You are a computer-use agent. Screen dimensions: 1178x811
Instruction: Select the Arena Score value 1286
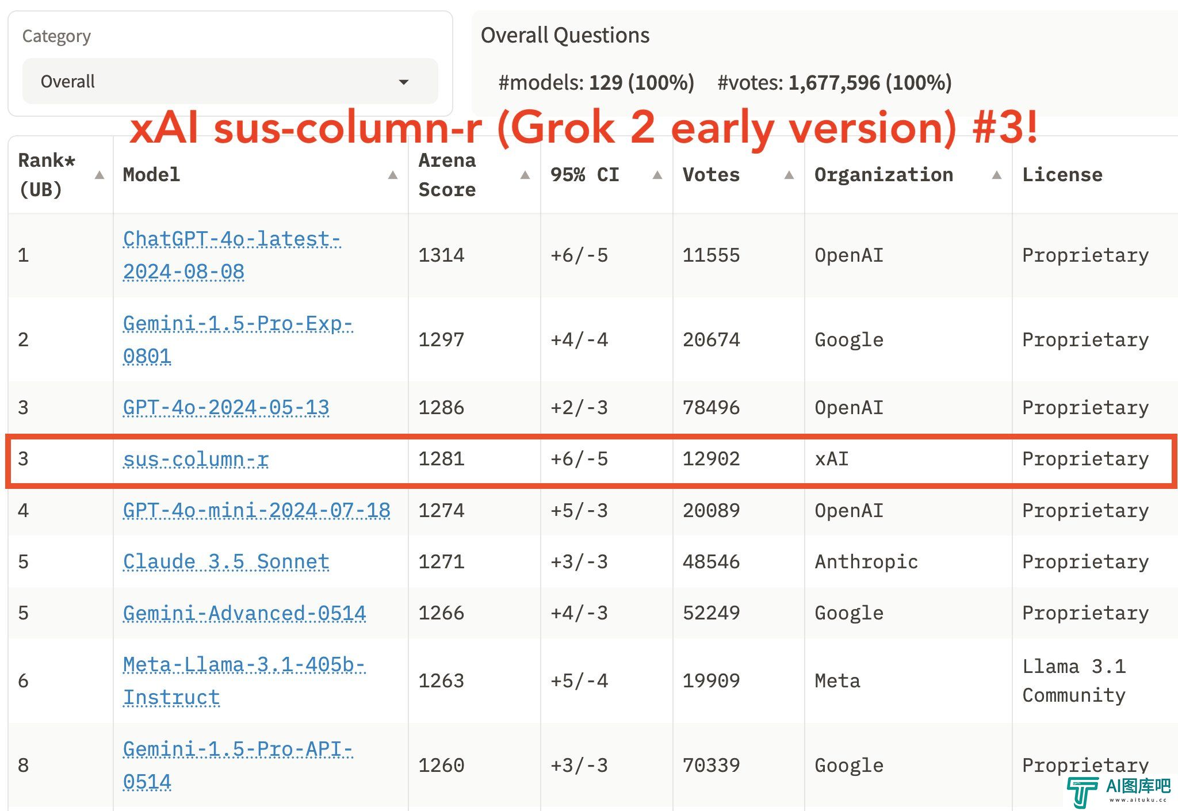pyautogui.click(x=441, y=408)
